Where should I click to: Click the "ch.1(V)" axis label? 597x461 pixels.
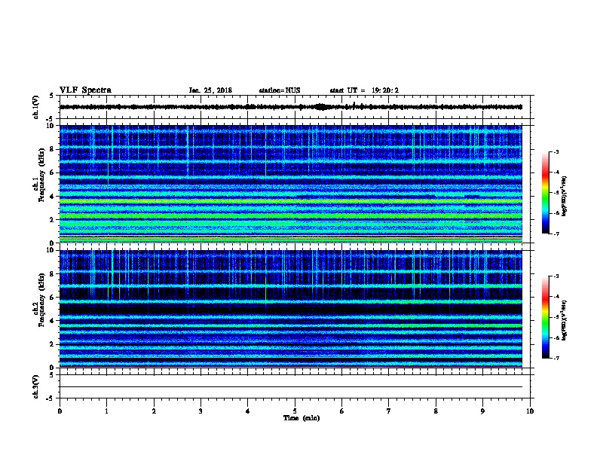click(36, 107)
